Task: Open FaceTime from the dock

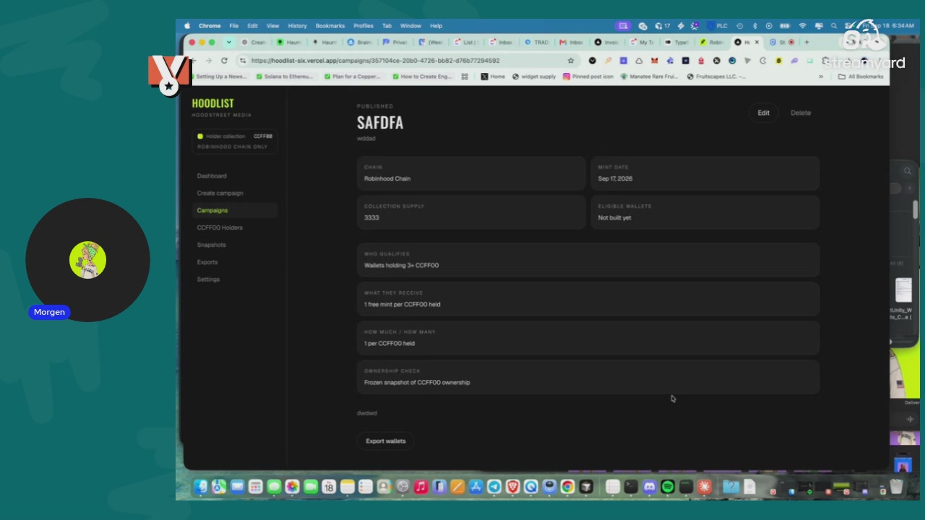Action: point(311,487)
